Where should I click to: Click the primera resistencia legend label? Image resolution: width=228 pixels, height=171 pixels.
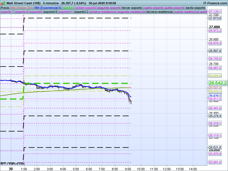102,12
